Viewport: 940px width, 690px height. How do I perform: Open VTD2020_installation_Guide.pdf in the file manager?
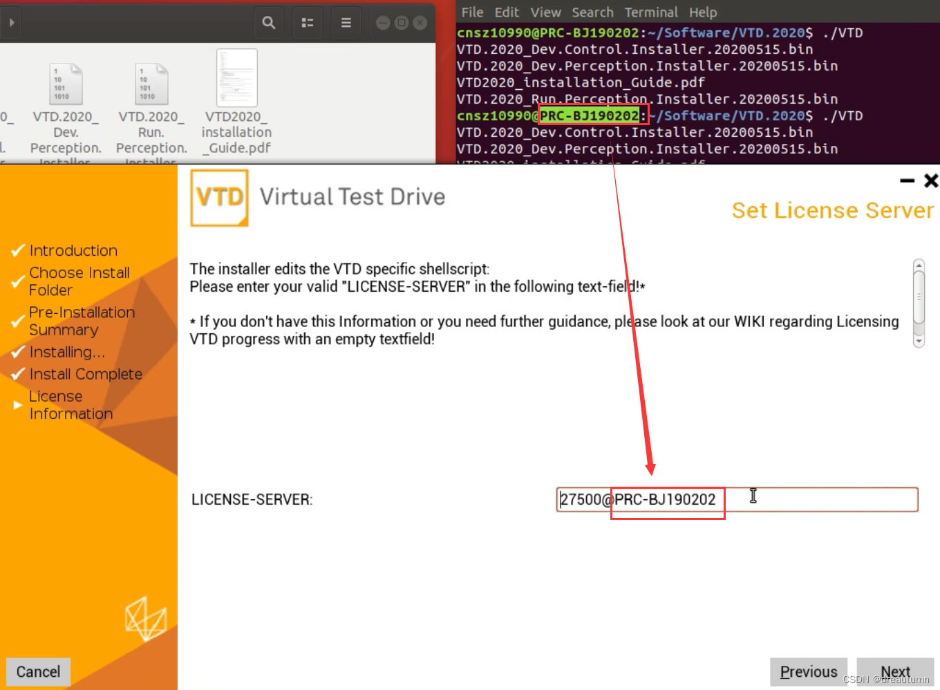237,102
